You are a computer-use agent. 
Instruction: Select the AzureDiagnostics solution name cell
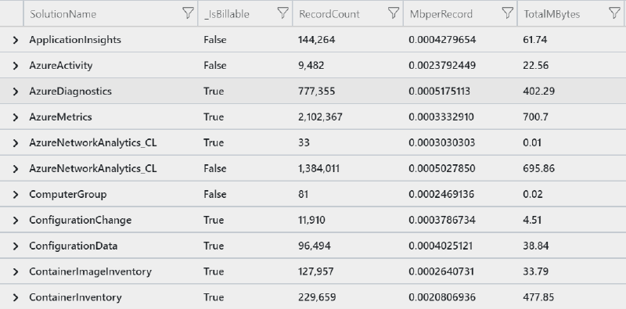70,91
